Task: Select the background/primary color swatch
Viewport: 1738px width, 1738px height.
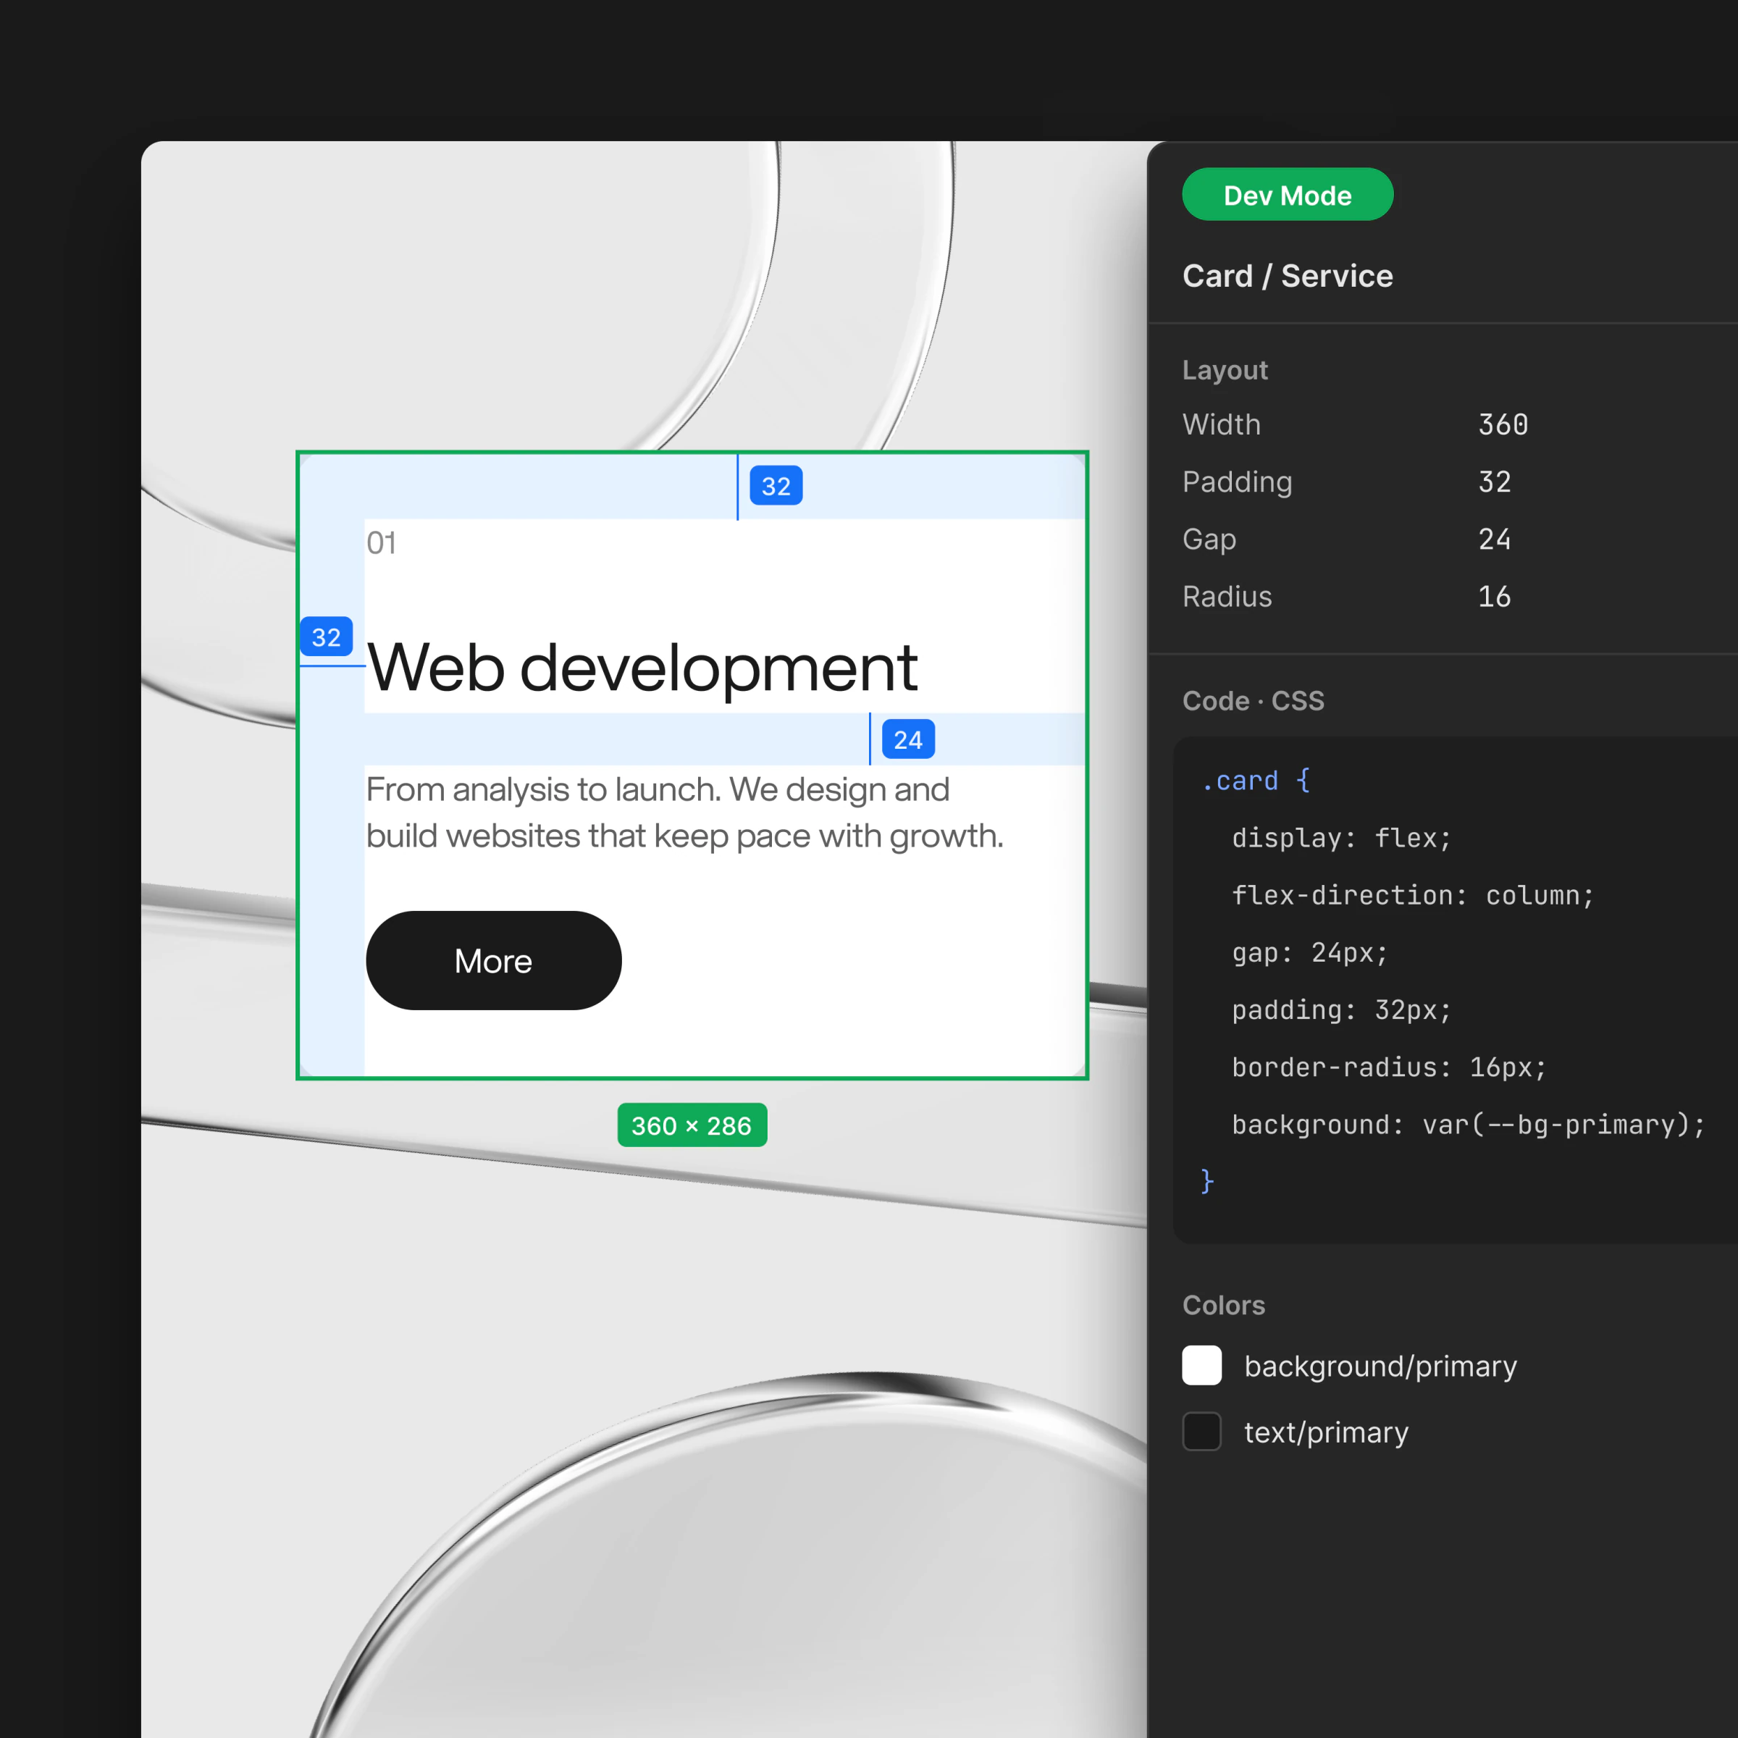Action: coord(1202,1366)
